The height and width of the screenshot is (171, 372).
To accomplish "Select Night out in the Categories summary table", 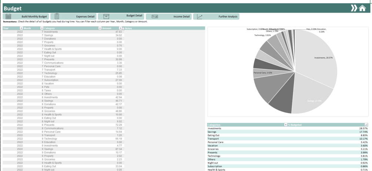I will (x=247, y=163).
